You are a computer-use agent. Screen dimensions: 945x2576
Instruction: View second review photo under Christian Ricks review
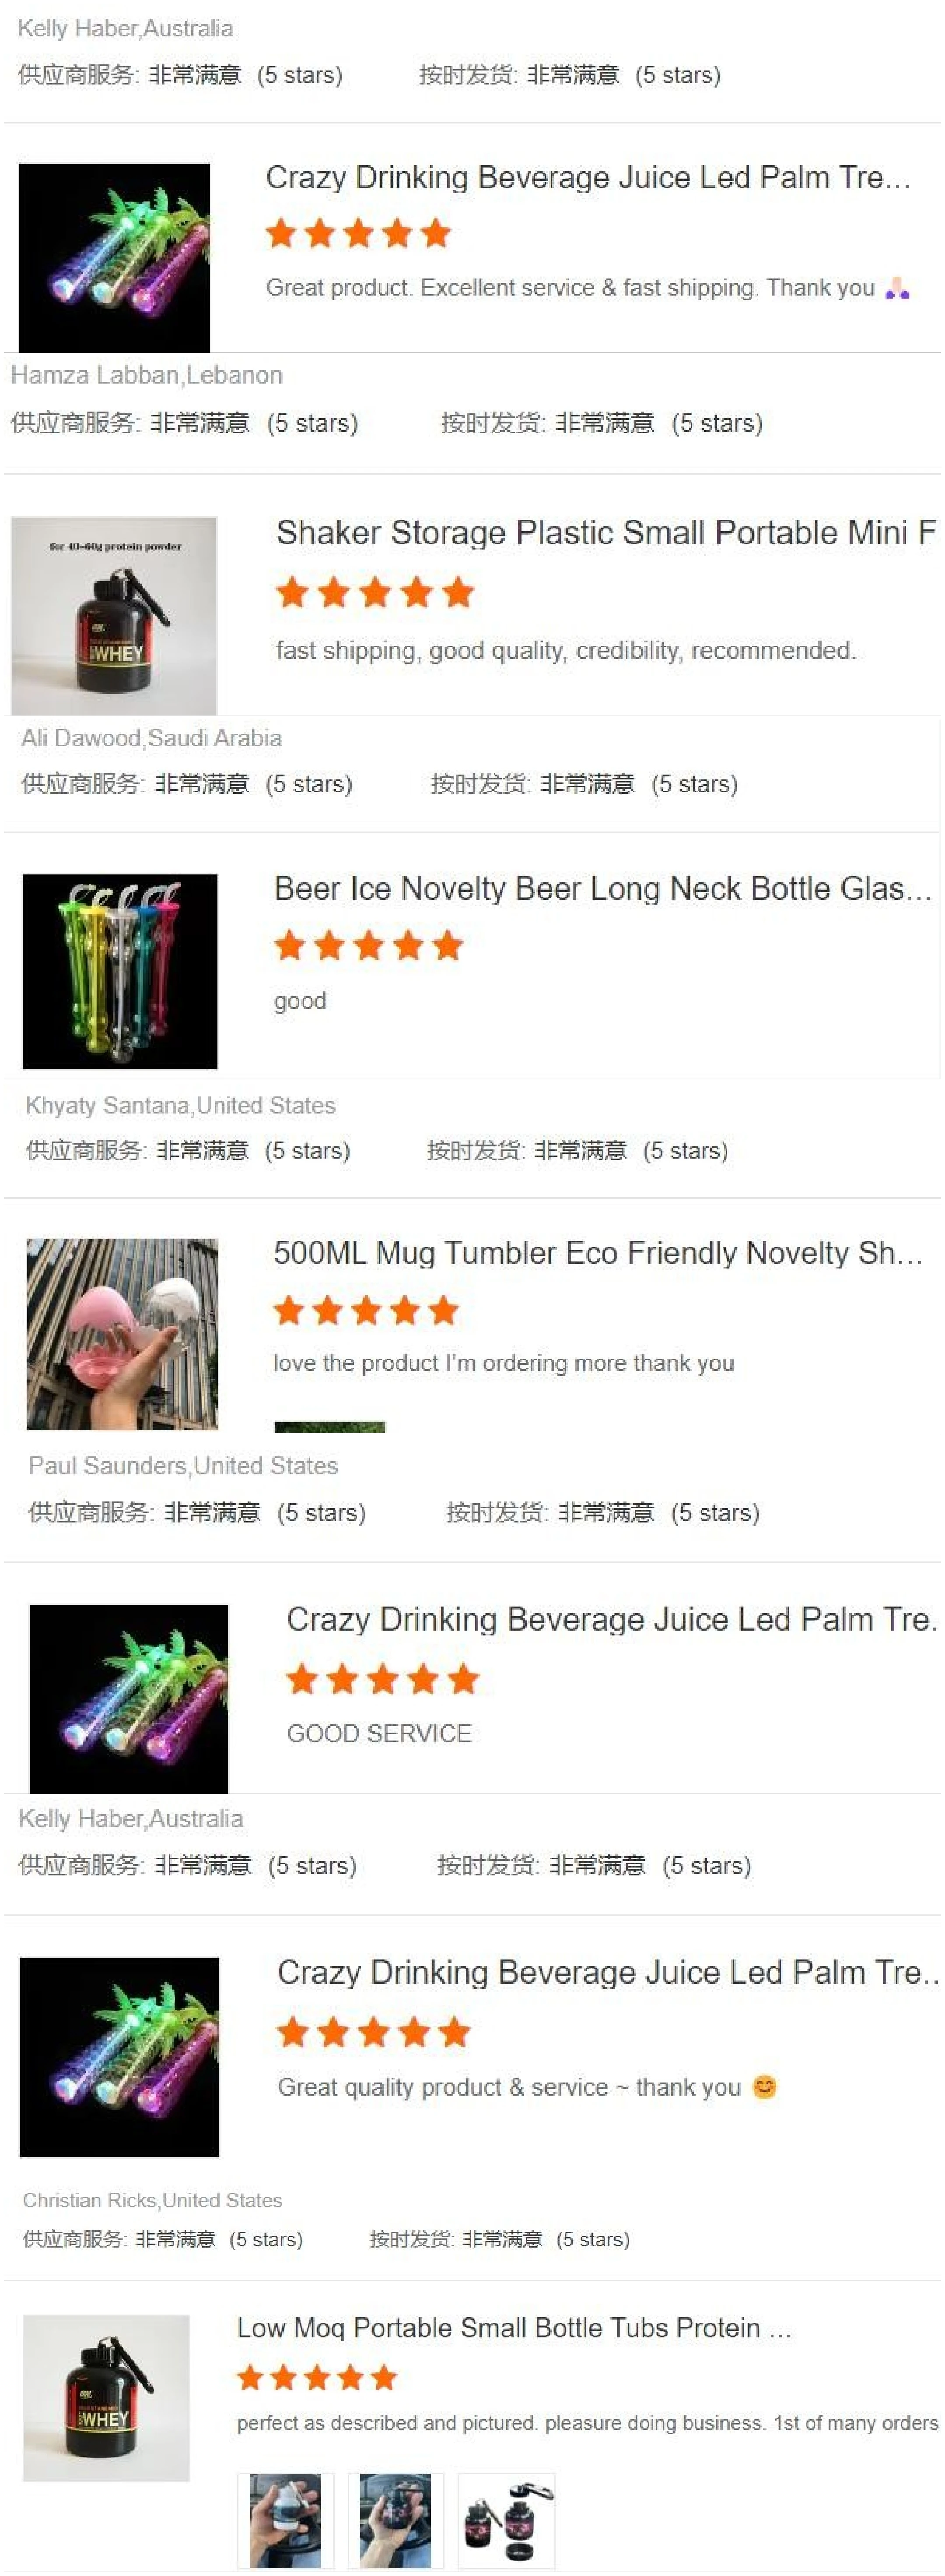pos(395,2520)
